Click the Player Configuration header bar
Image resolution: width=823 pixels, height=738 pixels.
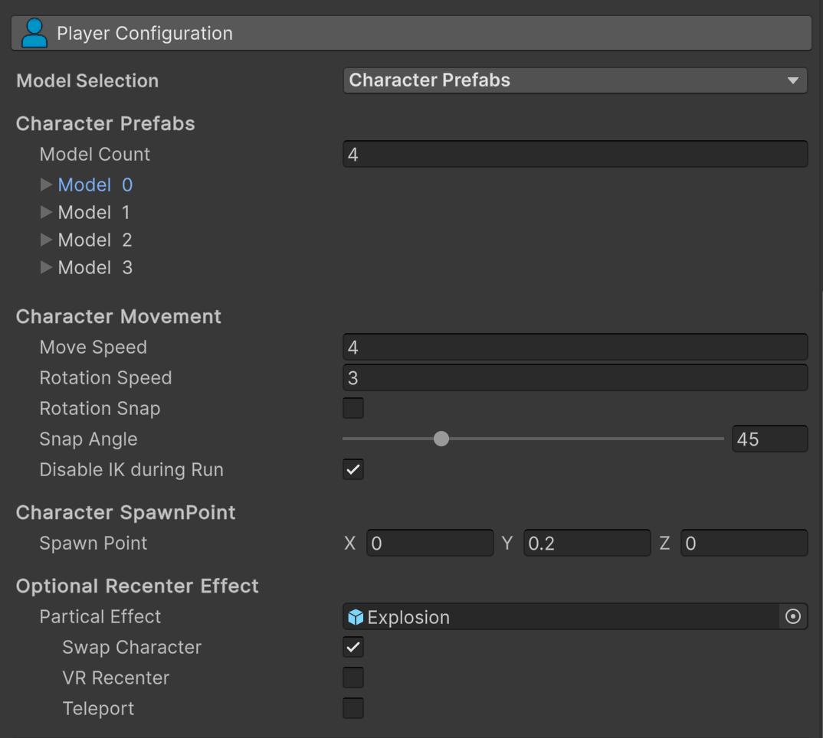point(411,34)
